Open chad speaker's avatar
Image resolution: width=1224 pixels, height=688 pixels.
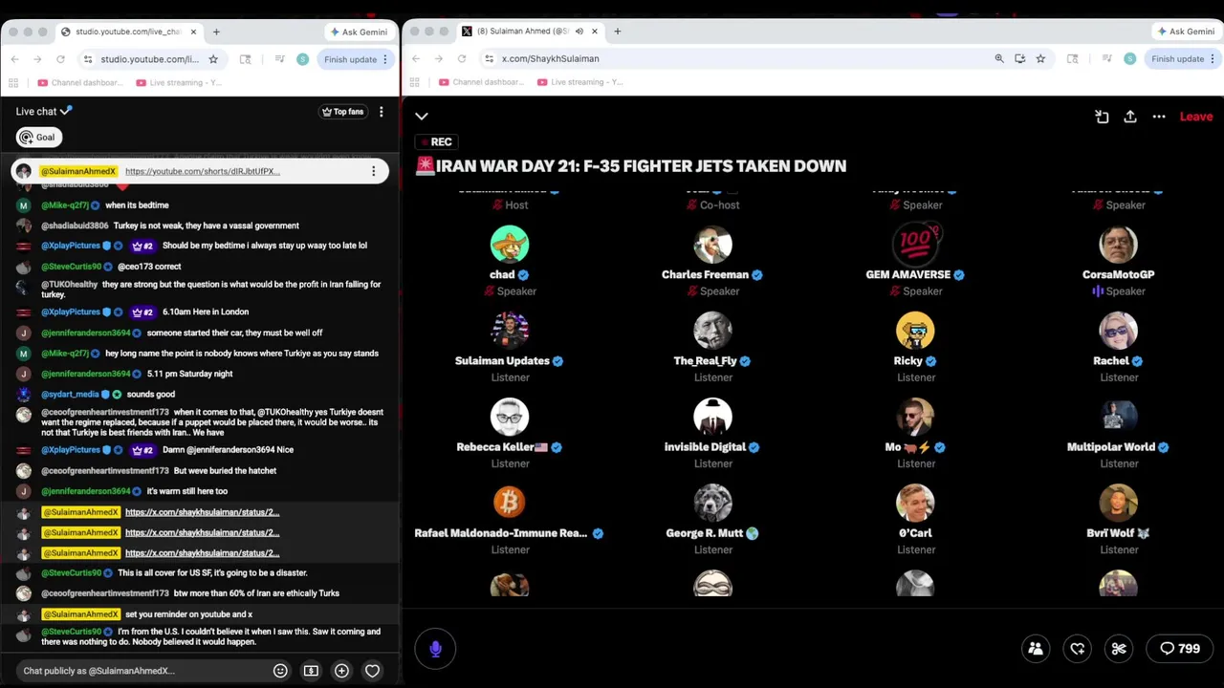(x=510, y=245)
